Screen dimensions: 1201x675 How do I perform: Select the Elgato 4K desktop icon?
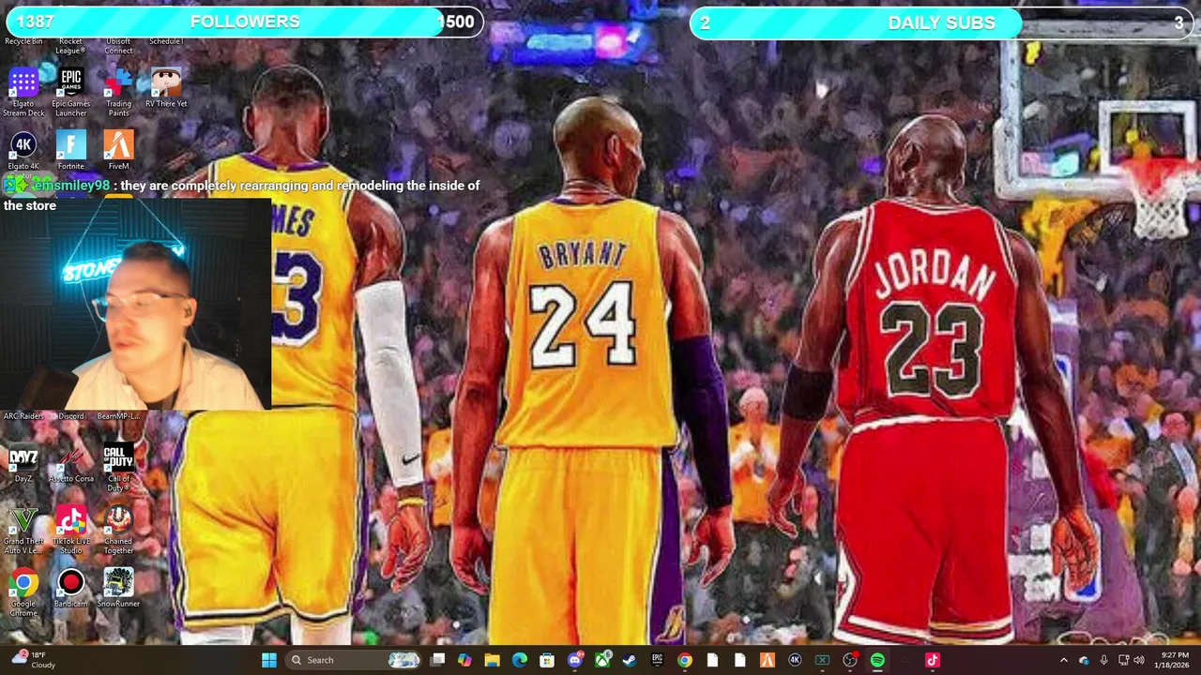[23, 152]
